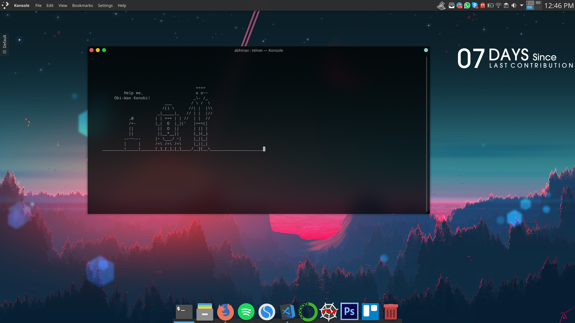Click the 12:46 PM clock
This screenshot has width=575, height=323.
559,6
